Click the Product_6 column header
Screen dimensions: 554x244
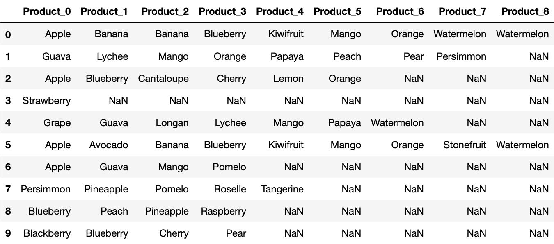coord(400,11)
